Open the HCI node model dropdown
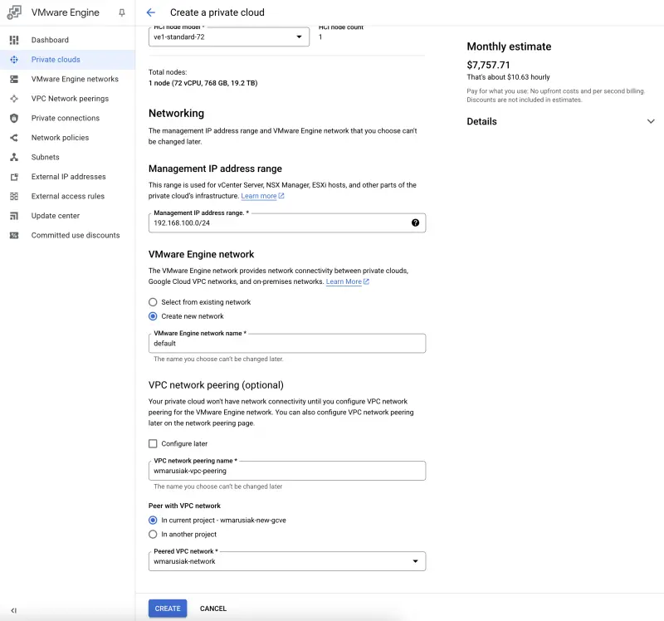The image size is (664, 621). click(228, 37)
